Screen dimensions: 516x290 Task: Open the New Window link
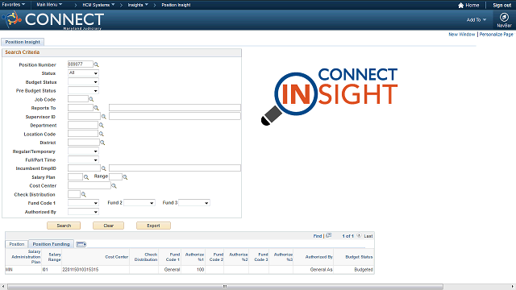(462, 34)
